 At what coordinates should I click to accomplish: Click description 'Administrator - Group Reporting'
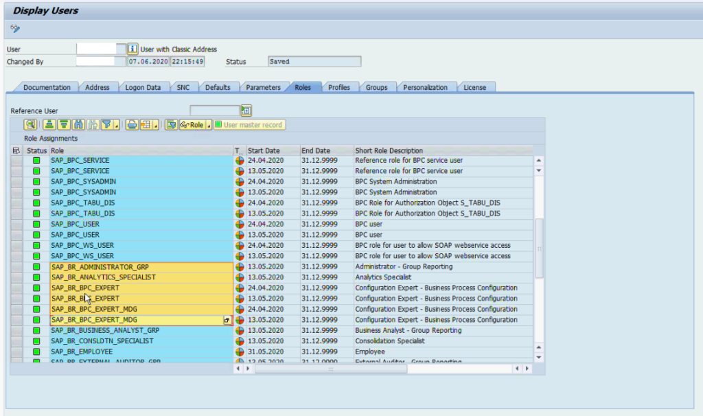[x=404, y=267]
